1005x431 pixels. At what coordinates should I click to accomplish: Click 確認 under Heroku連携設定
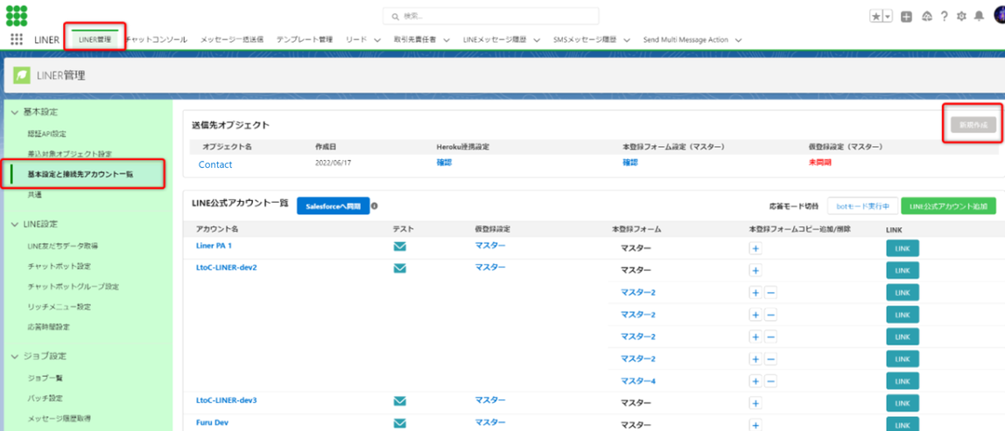(x=444, y=163)
